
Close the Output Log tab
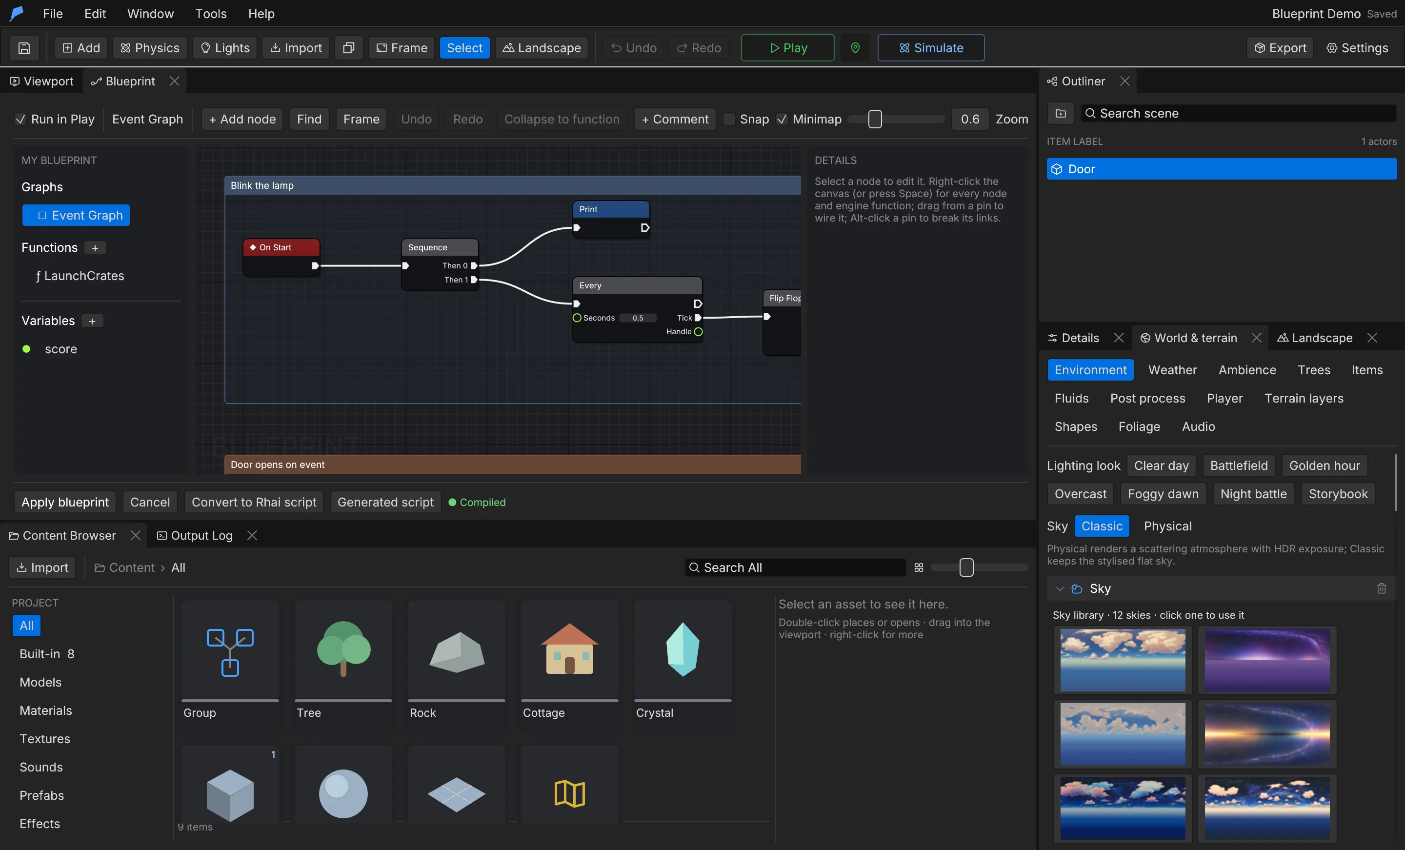(252, 536)
